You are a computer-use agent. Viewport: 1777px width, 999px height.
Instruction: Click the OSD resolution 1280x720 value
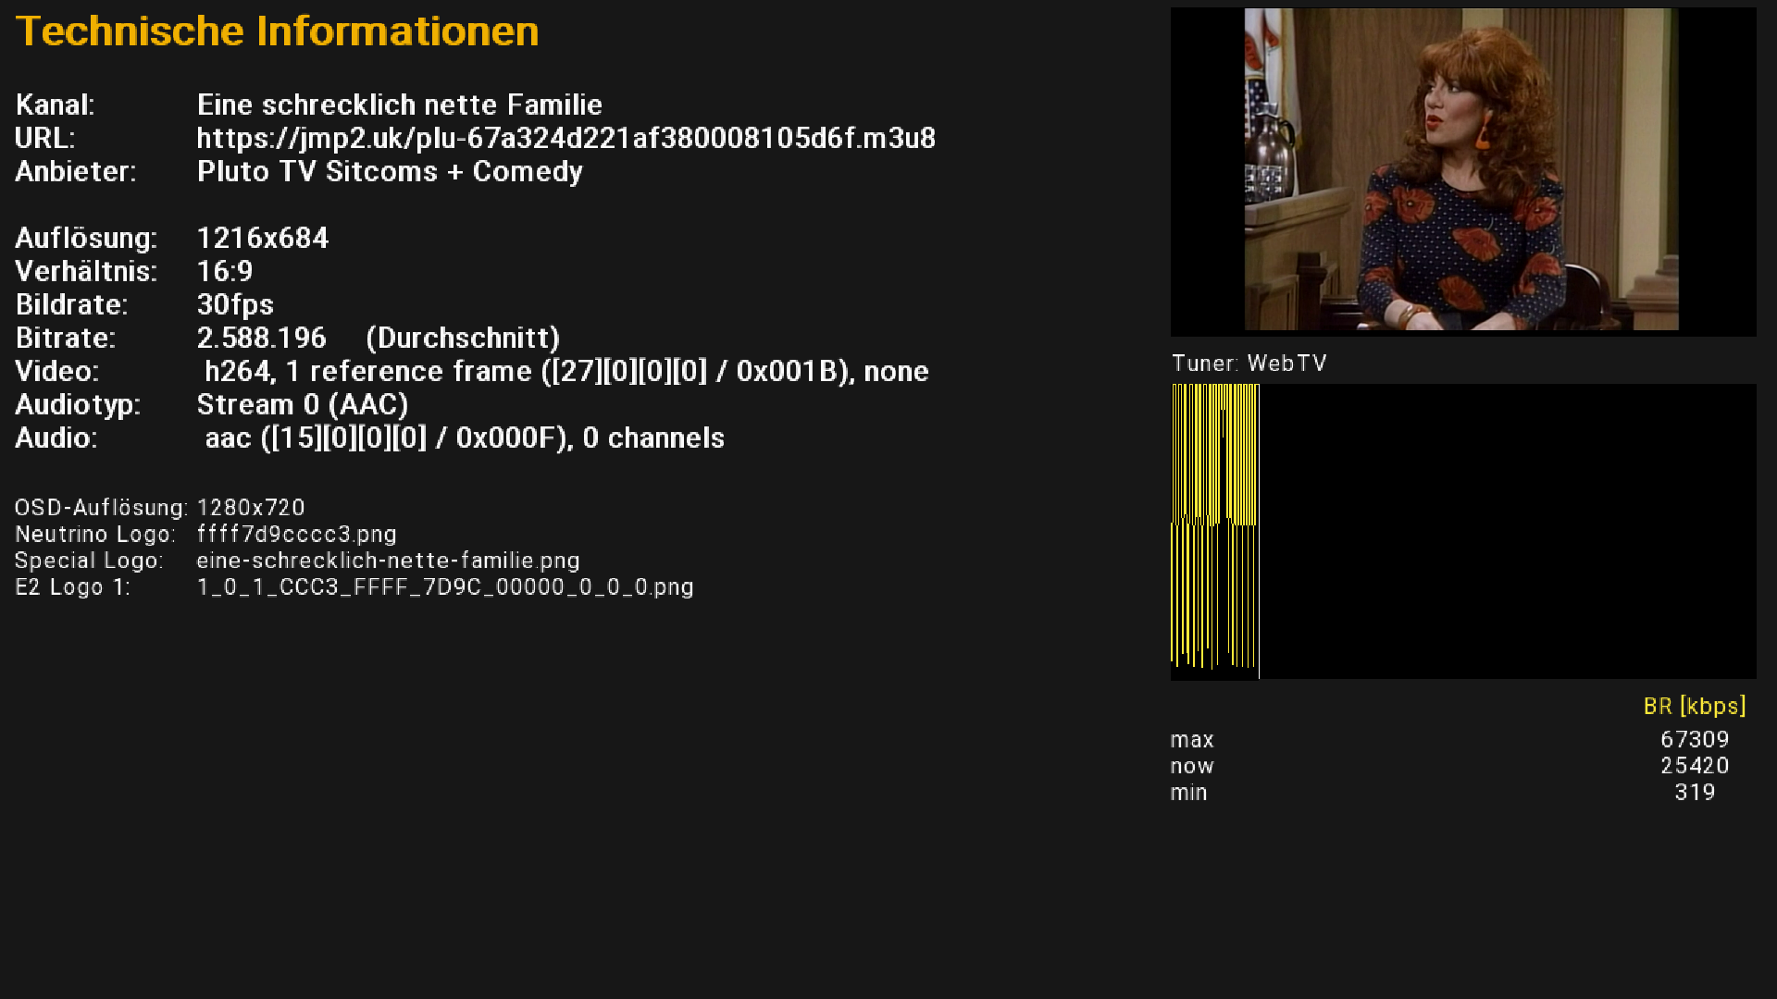251,508
